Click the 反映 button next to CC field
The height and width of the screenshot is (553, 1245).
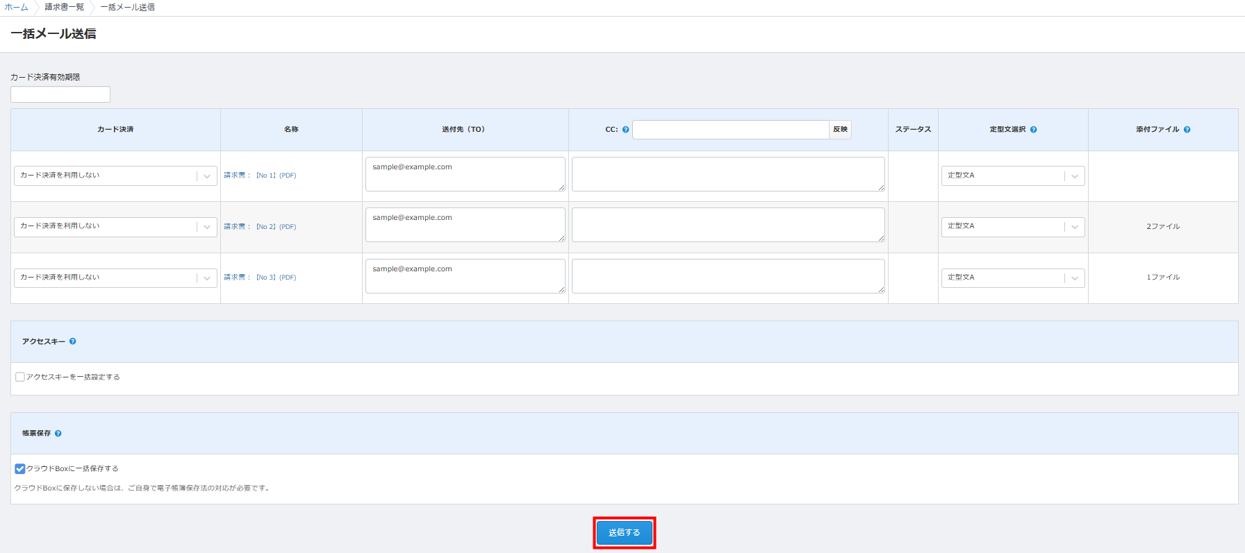click(840, 130)
